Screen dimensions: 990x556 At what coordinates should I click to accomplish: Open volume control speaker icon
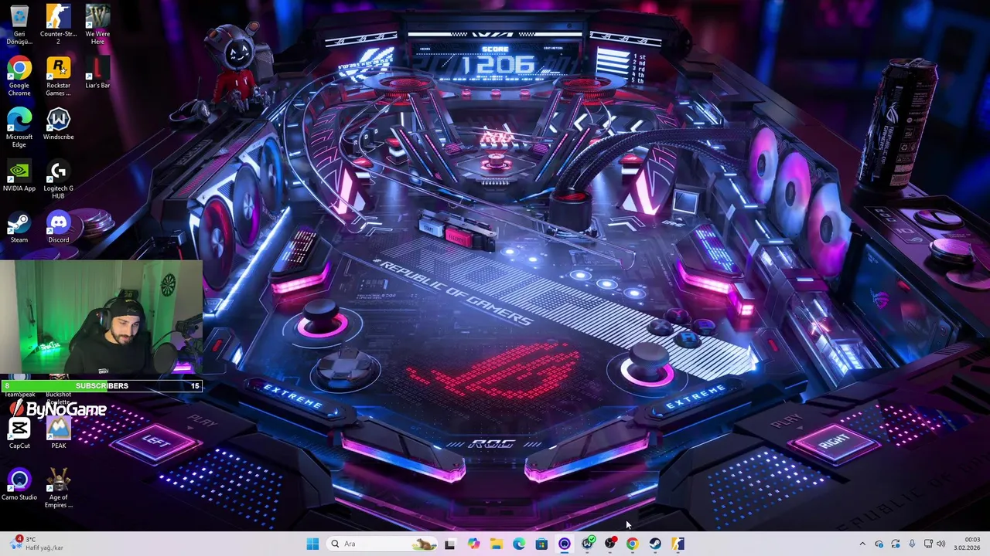[x=942, y=544]
